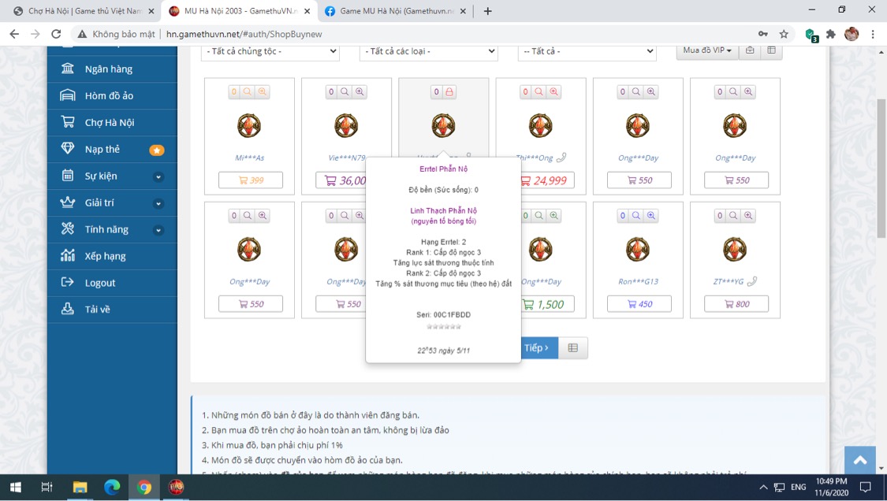Click the briefcase icon next to Mua đồ VIP
This screenshot has width=887, height=501.
(x=750, y=50)
